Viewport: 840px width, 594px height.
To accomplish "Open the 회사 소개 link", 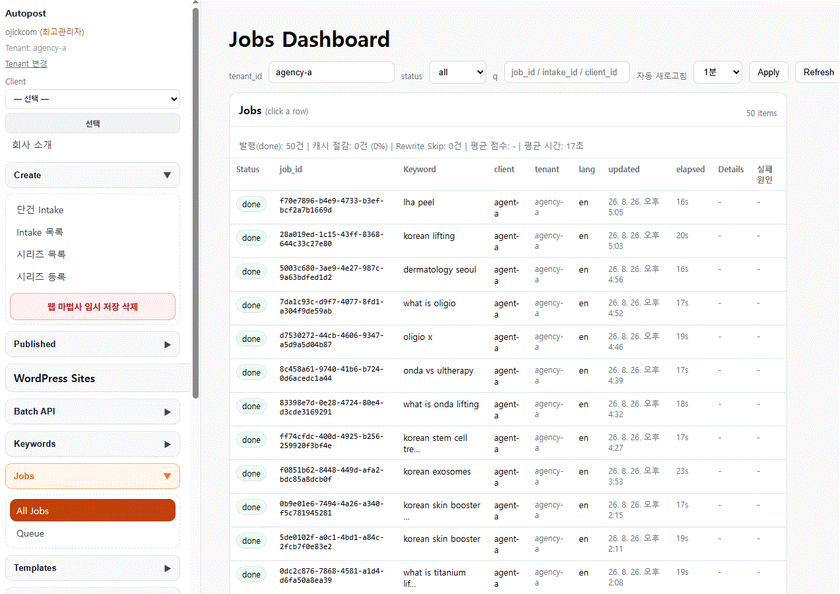I will 32,145.
